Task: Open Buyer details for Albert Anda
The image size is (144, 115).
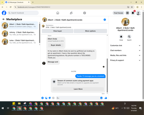Action: 56,45
